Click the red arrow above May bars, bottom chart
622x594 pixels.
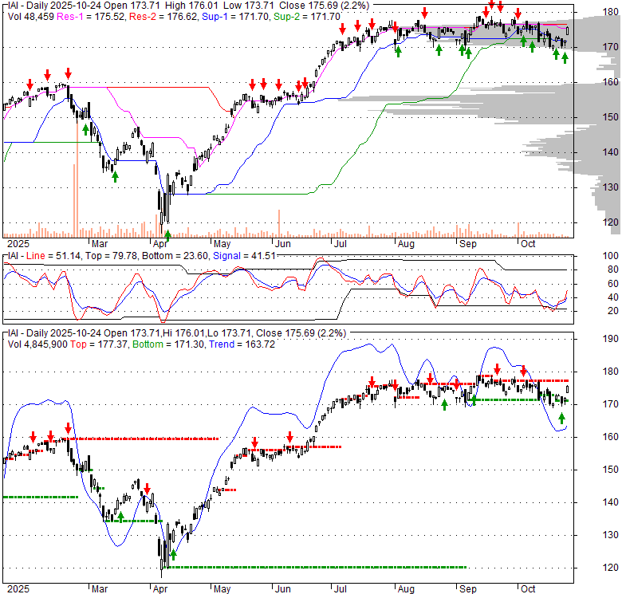click(x=254, y=443)
